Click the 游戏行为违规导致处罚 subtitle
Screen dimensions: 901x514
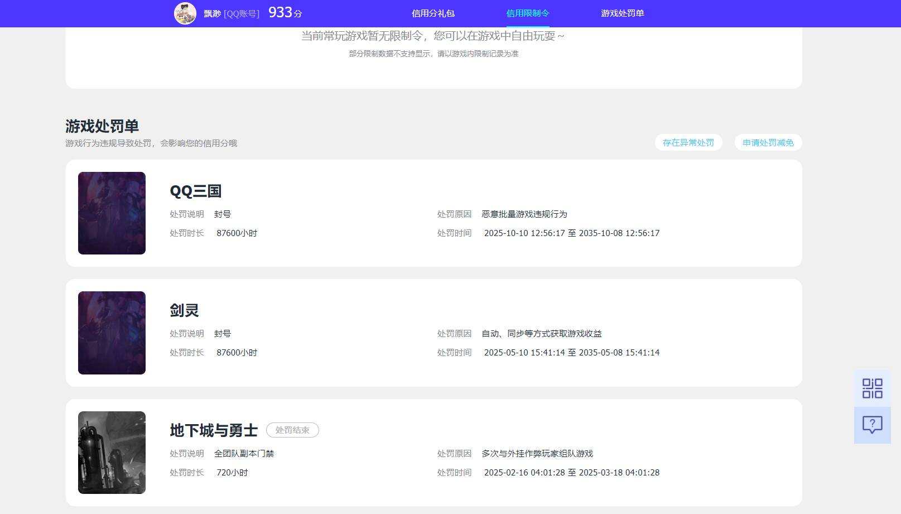(x=151, y=143)
